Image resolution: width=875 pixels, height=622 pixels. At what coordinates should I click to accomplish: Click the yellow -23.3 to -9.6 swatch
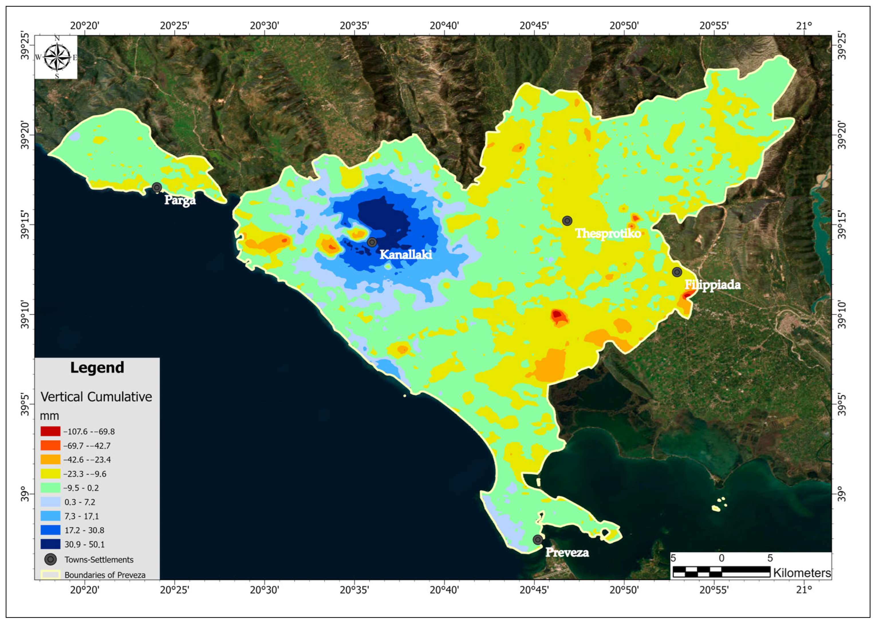point(51,474)
